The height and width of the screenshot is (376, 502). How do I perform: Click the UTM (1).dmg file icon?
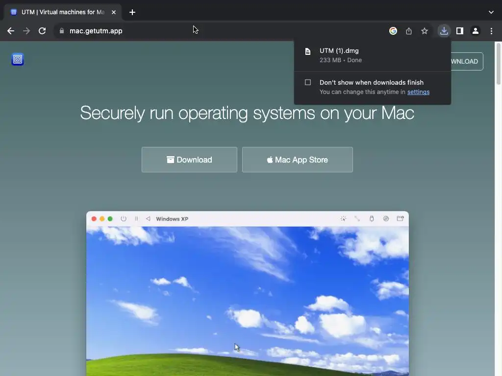click(308, 51)
